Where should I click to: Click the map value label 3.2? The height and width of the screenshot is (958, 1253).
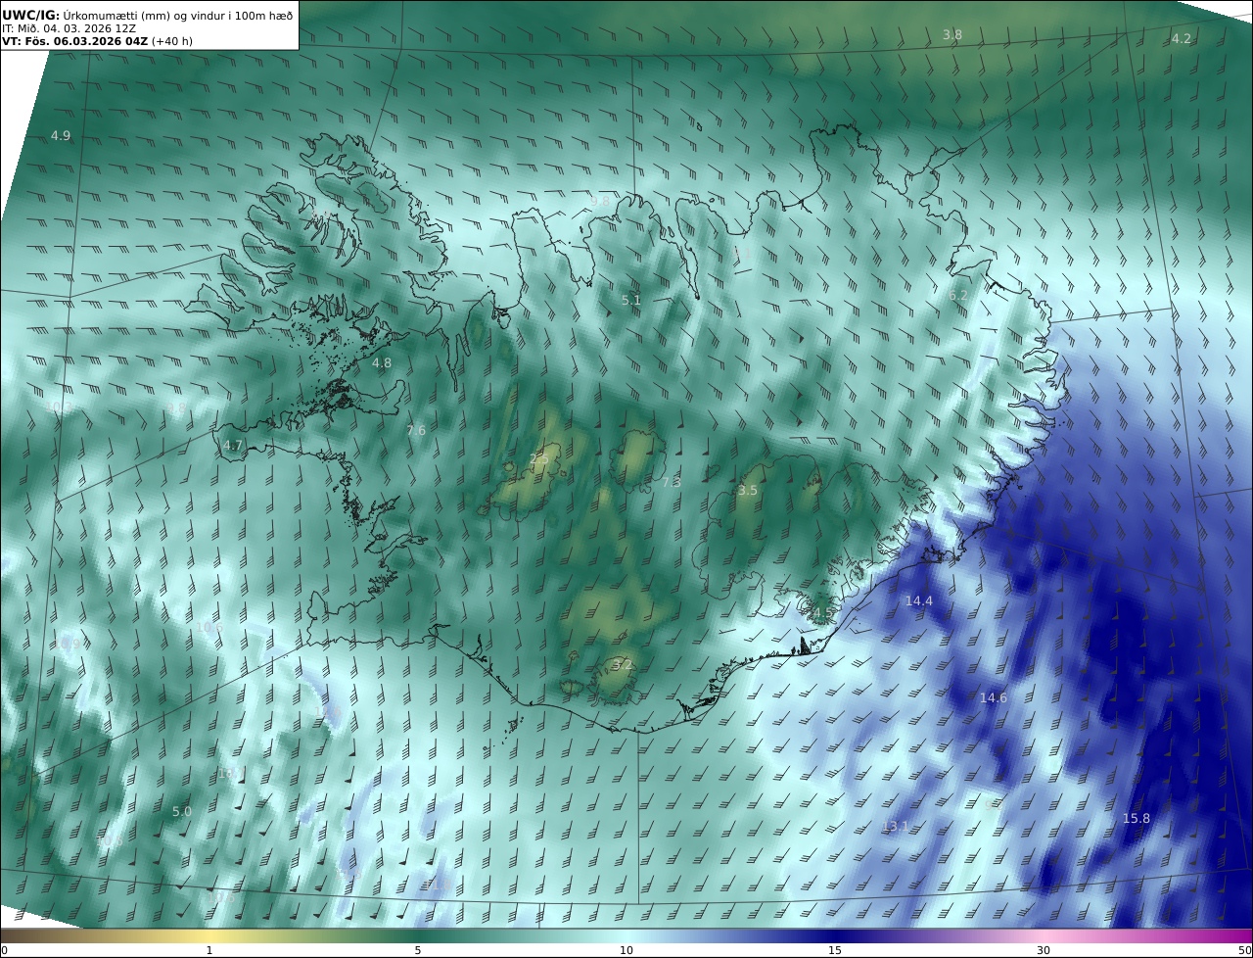point(622,665)
